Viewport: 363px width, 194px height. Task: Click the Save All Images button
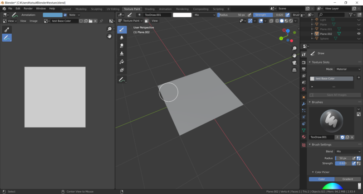pos(335,95)
